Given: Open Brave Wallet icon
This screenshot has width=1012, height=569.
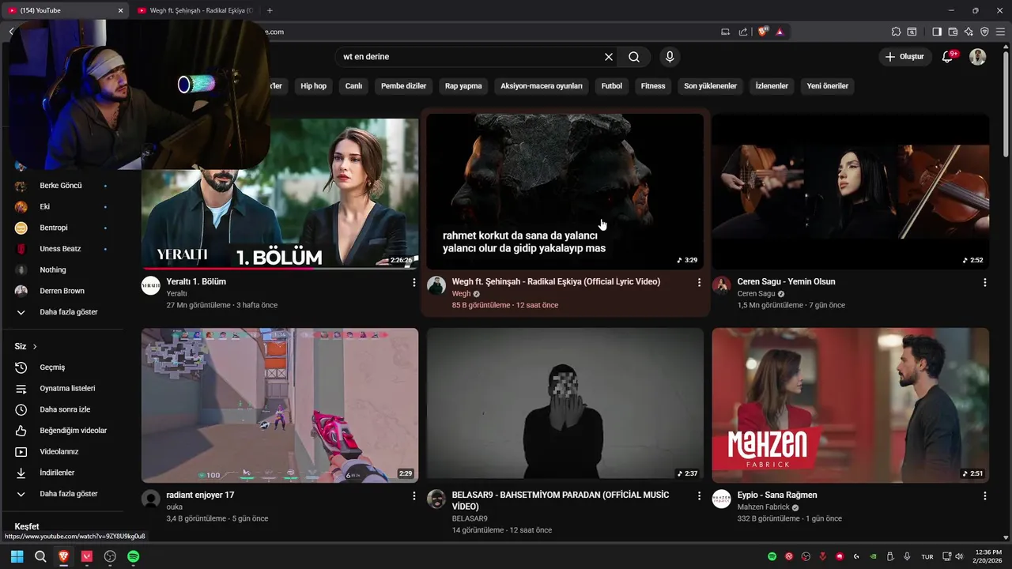Looking at the screenshot, I should click(x=953, y=32).
